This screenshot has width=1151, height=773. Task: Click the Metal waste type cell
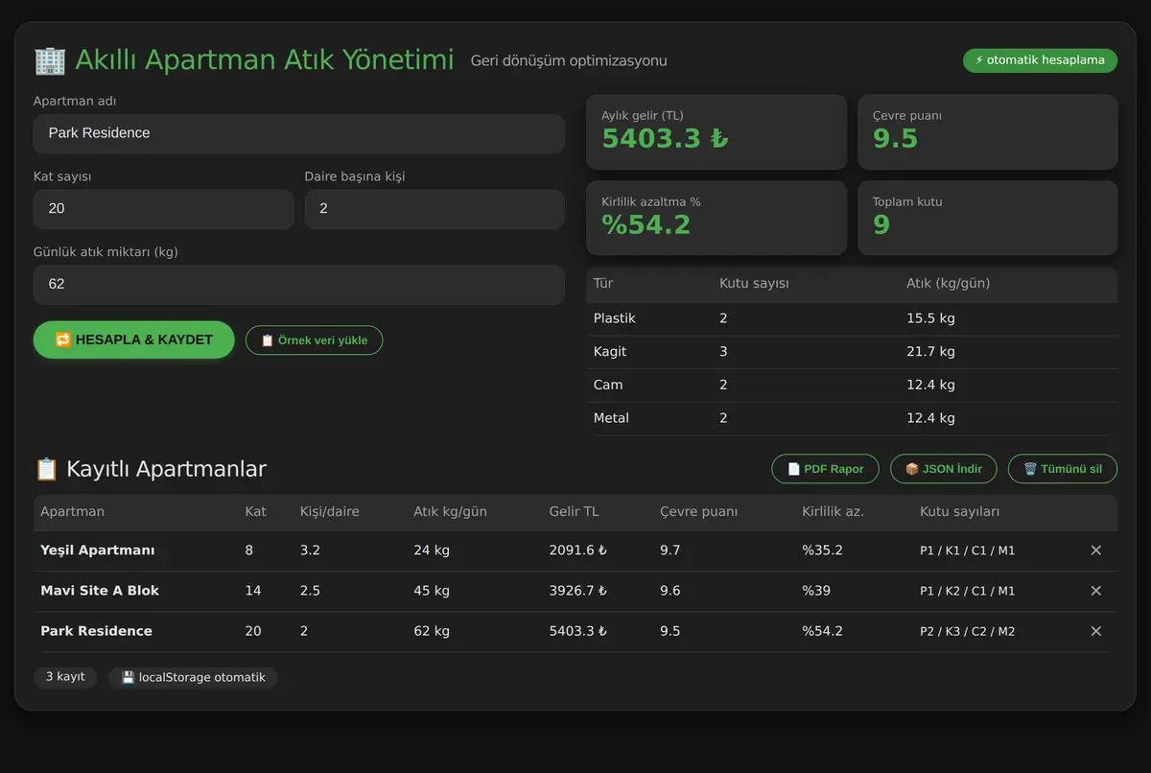point(611,418)
